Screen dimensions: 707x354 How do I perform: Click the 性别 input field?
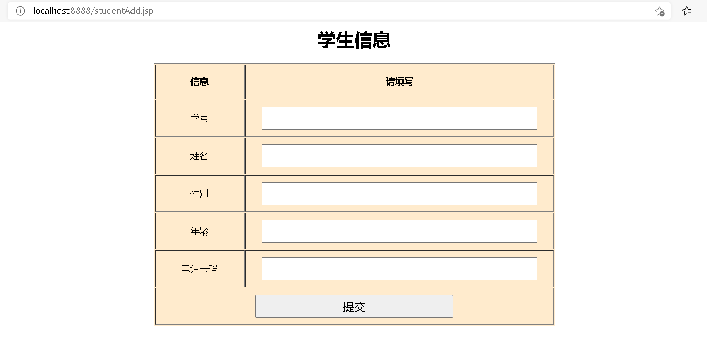pyautogui.click(x=399, y=193)
